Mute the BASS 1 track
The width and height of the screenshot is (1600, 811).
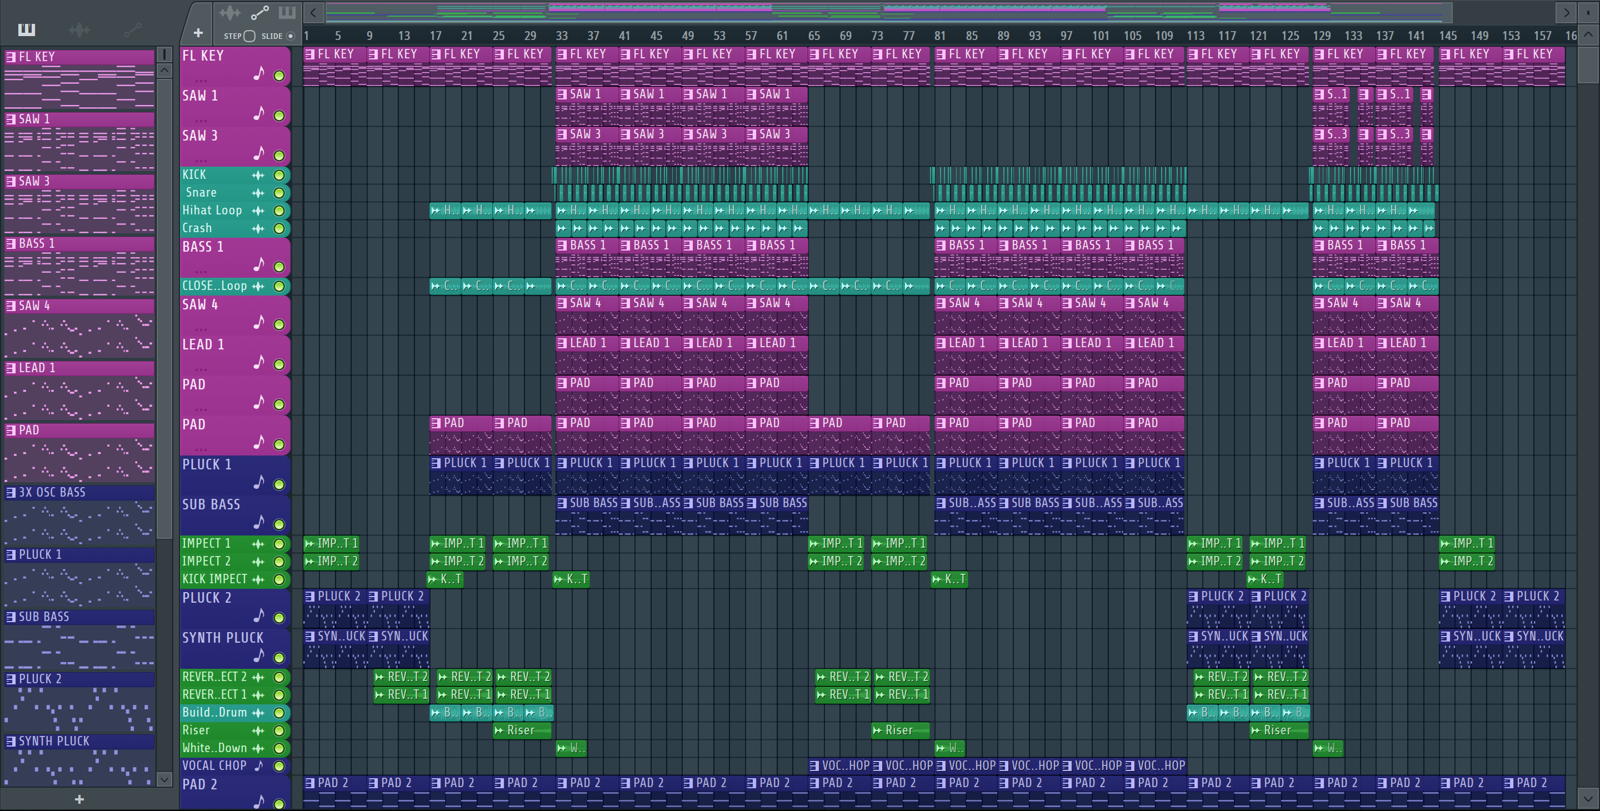(279, 267)
